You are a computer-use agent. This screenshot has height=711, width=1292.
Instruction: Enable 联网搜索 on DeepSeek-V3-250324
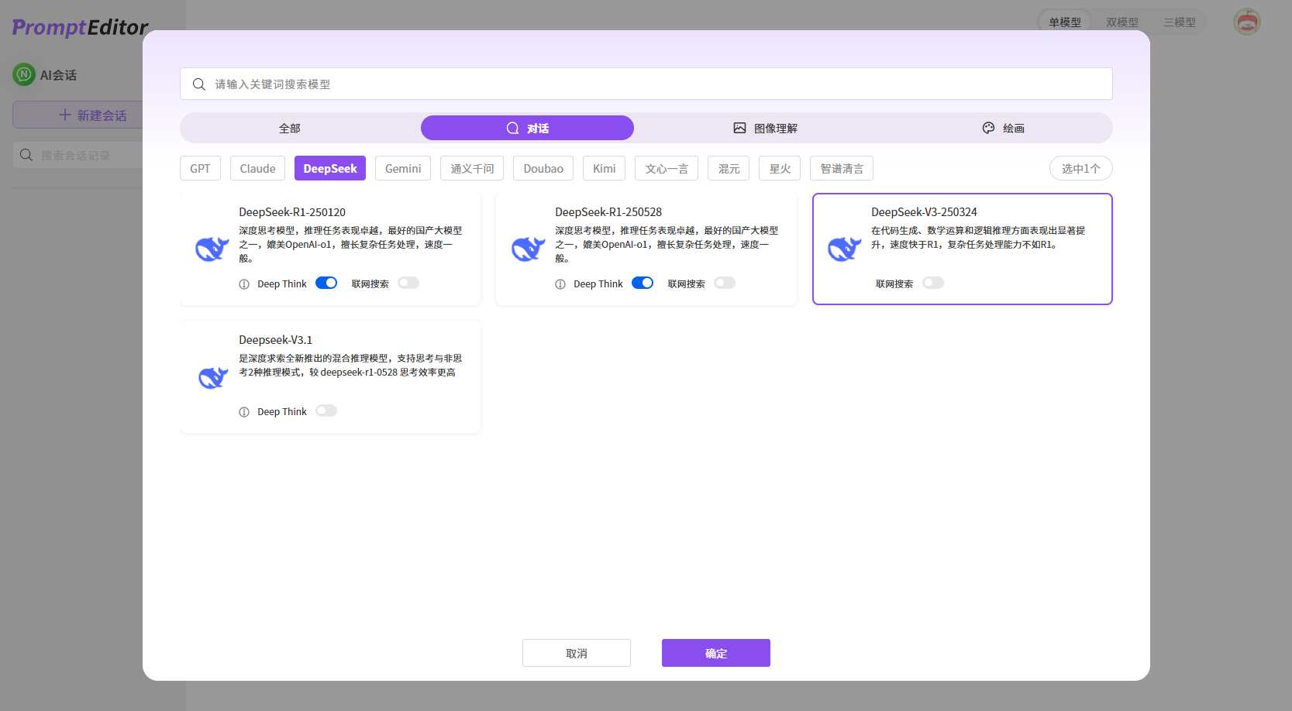coord(933,283)
